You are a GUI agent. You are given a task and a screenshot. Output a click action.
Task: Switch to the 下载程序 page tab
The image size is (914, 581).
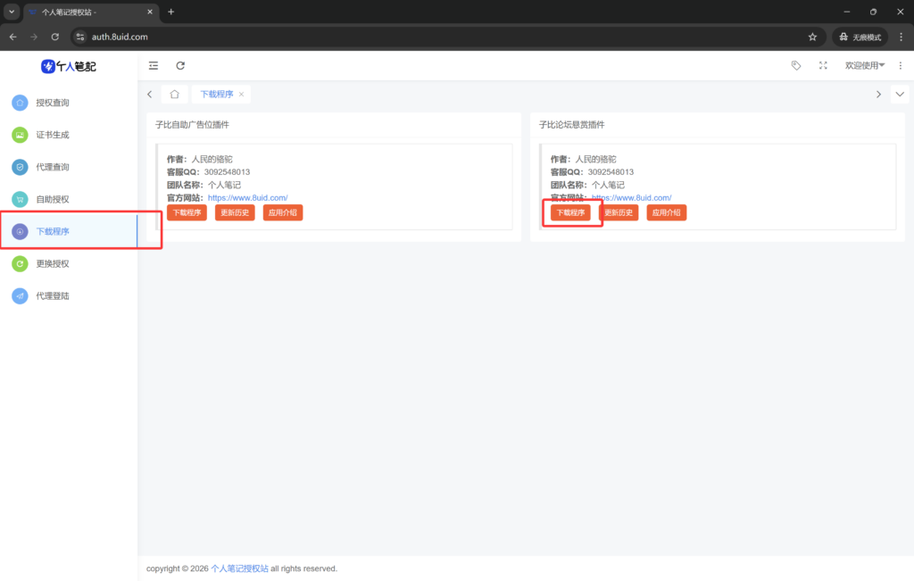(217, 95)
